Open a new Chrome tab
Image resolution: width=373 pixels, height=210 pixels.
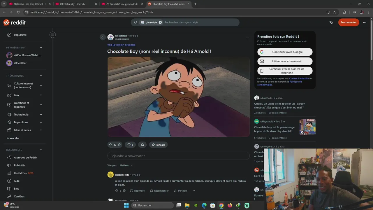(x=195, y=4)
